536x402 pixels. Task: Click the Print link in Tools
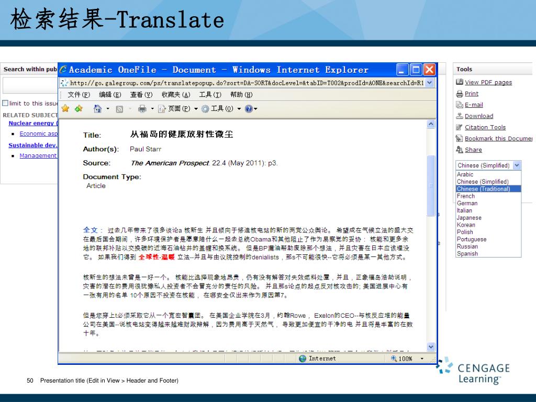pos(472,93)
